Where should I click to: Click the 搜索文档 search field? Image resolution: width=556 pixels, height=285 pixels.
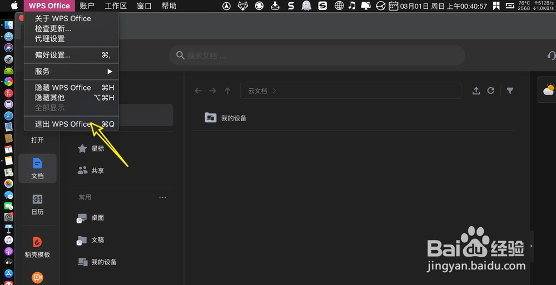pyautogui.click(x=317, y=56)
